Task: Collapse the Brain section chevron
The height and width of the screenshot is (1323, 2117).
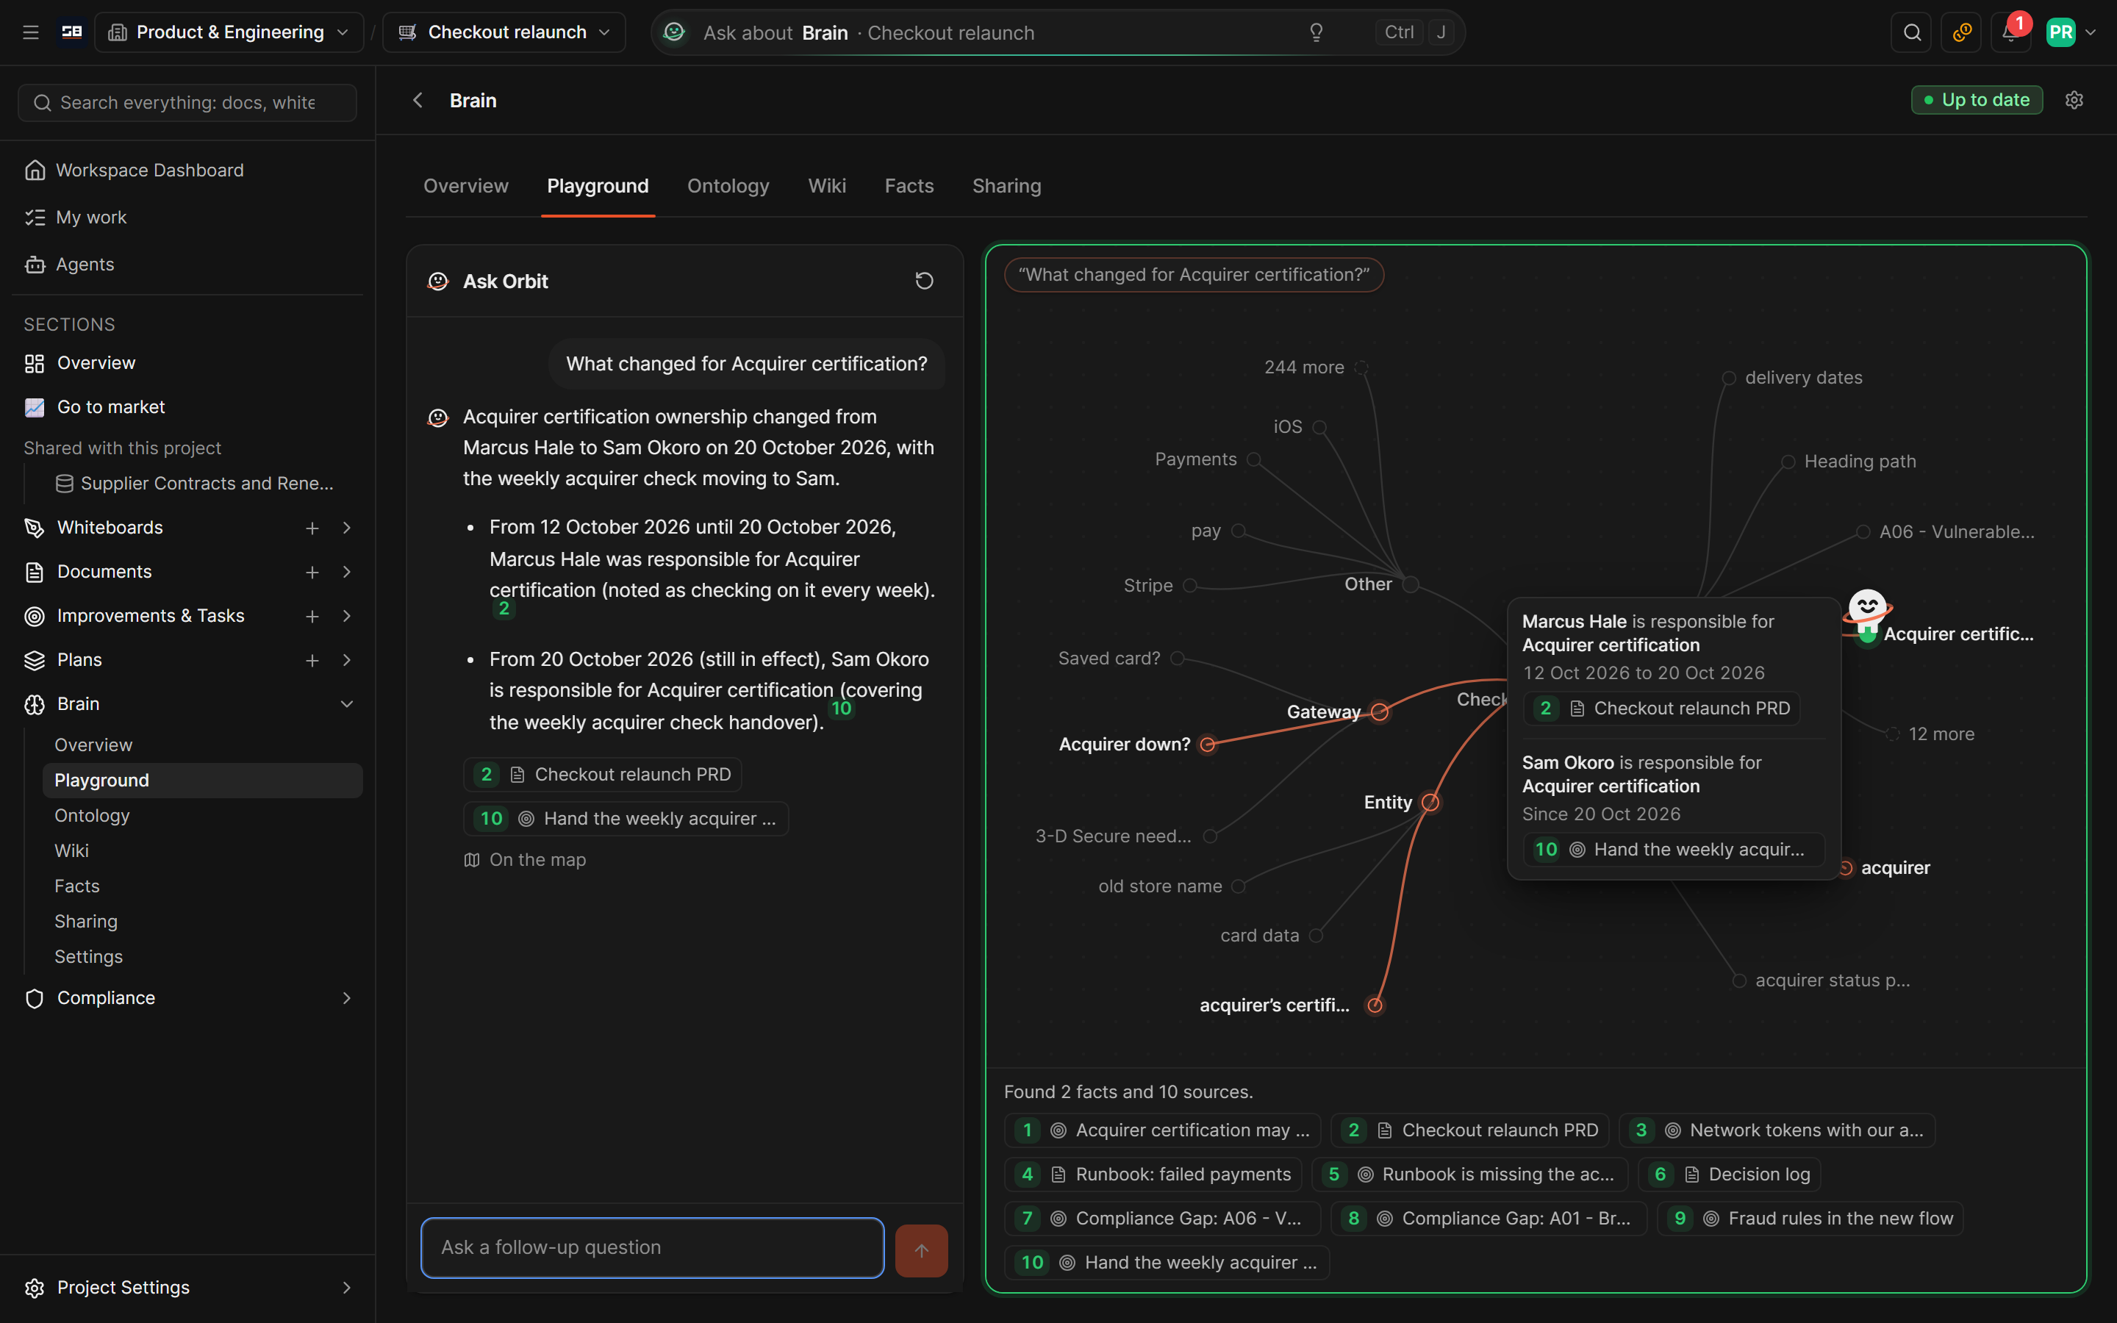Action: pyautogui.click(x=347, y=704)
